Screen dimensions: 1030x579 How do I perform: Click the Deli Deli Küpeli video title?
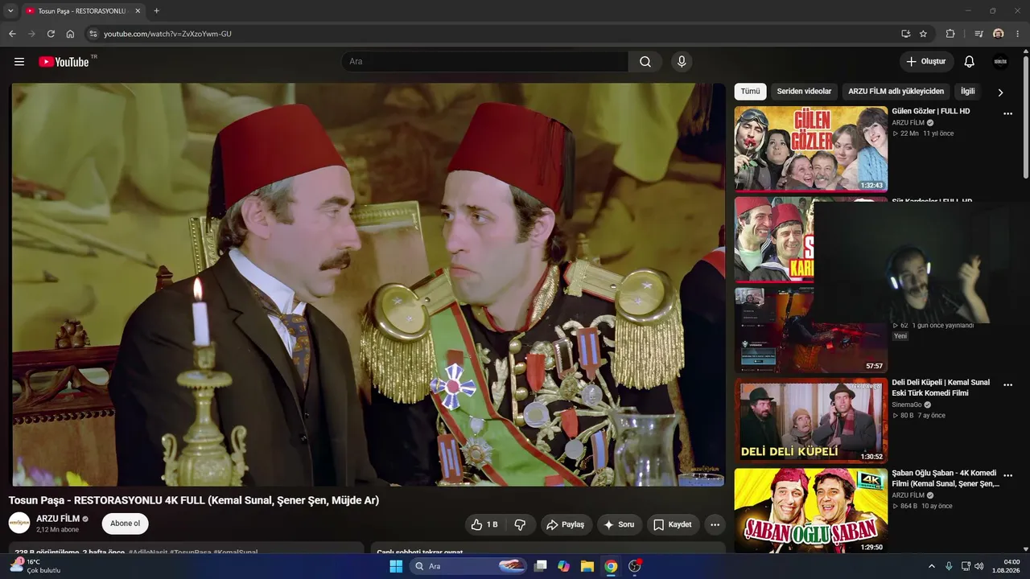(x=941, y=388)
